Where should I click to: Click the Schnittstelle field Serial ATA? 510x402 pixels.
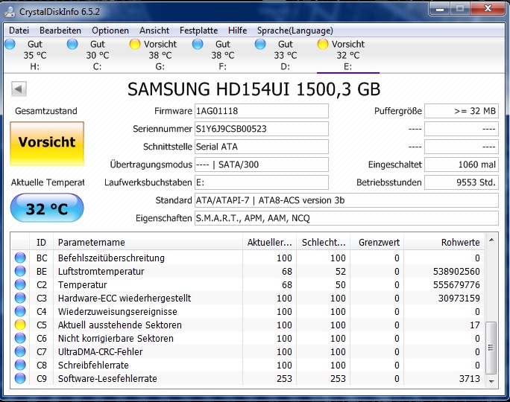[262, 147]
